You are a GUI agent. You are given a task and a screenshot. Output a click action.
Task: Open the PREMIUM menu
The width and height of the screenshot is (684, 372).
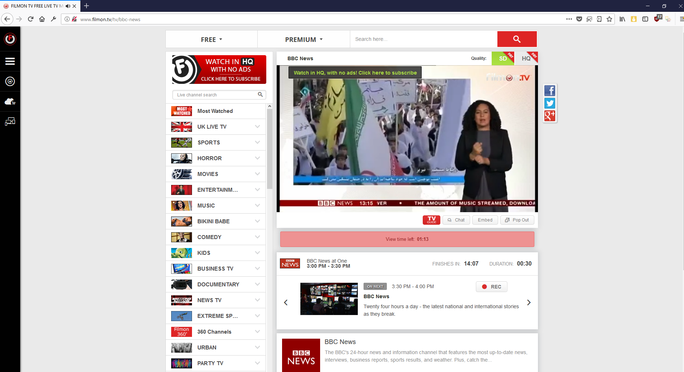[x=303, y=39]
